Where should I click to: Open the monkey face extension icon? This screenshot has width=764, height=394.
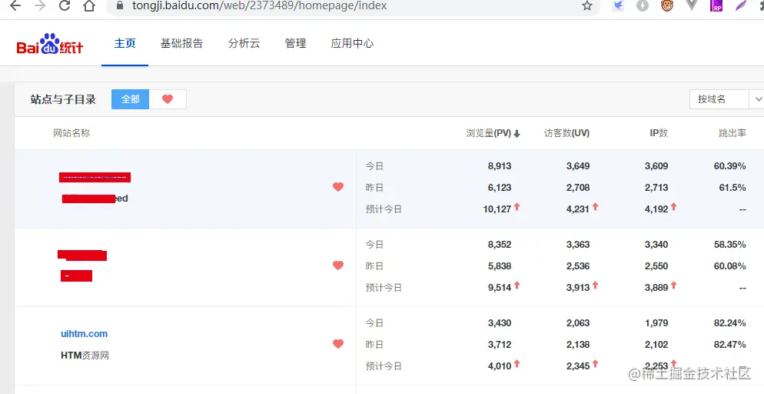[667, 6]
